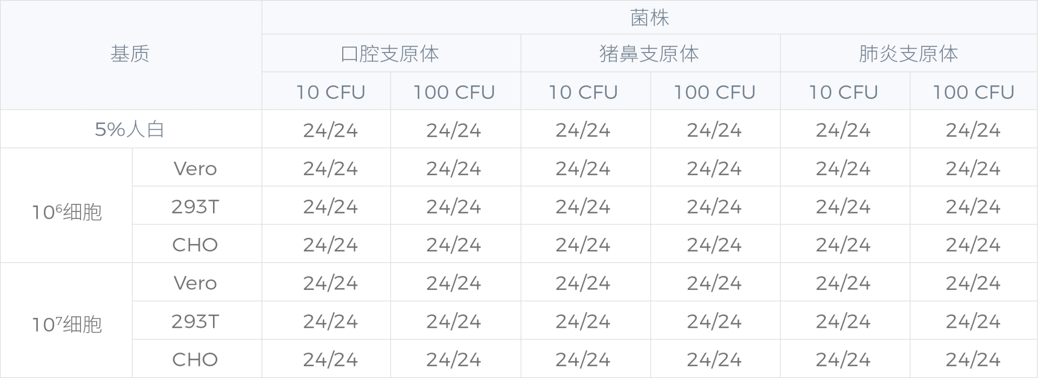Image resolution: width=1038 pixels, height=378 pixels.
Task: Click the 菌株 header cell
Action: pyautogui.click(x=649, y=18)
